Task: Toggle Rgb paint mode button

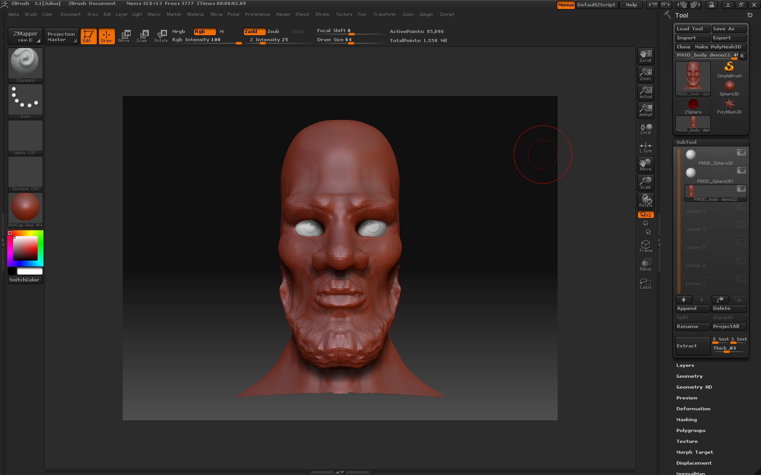Action: click(204, 31)
